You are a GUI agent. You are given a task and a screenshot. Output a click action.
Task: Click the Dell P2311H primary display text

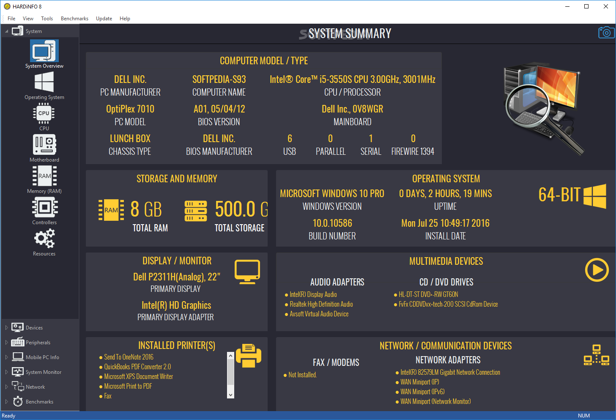(177, 277)
